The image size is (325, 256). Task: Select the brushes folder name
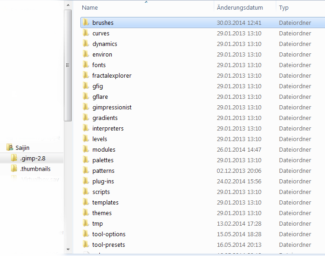pyautogui.click(x=103, y=23)
